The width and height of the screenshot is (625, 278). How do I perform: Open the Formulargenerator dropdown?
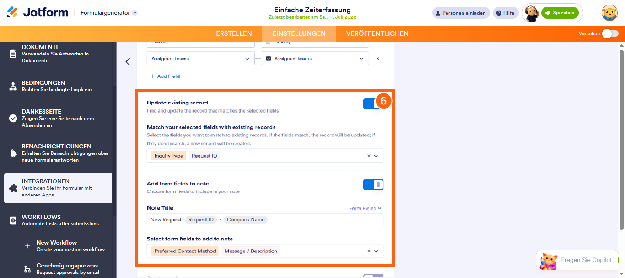pyautogui.click(x=109, y=13)
